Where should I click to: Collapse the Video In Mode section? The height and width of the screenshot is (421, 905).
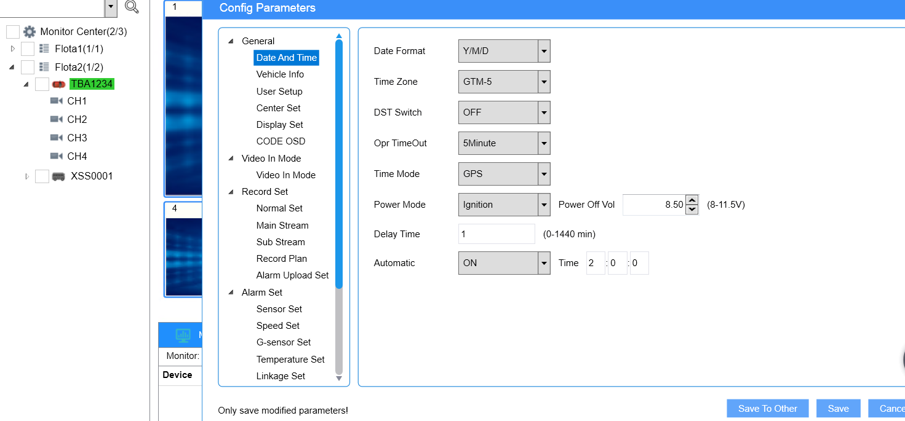[x=231, y=159]
